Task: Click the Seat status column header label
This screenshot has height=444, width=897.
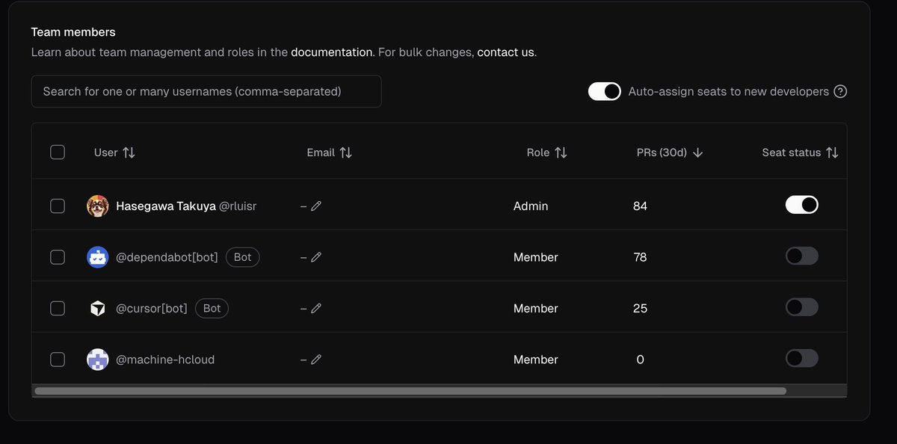Action: coord(792,152)
